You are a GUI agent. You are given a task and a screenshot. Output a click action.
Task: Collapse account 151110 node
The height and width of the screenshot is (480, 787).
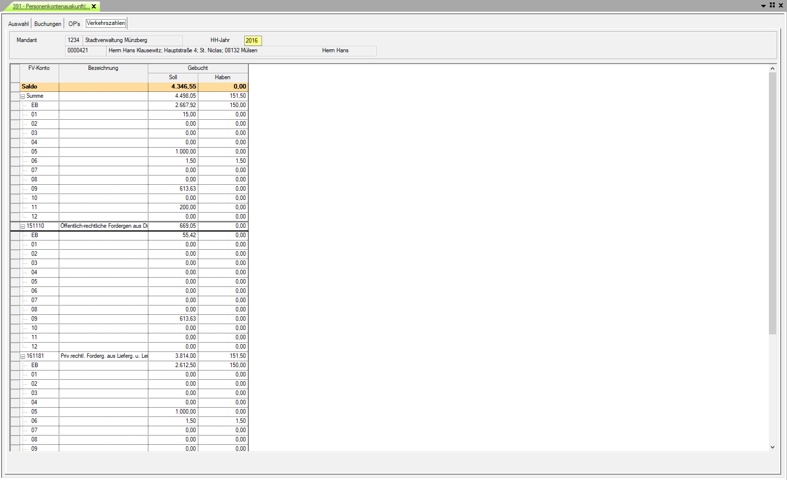click(23, 226)
